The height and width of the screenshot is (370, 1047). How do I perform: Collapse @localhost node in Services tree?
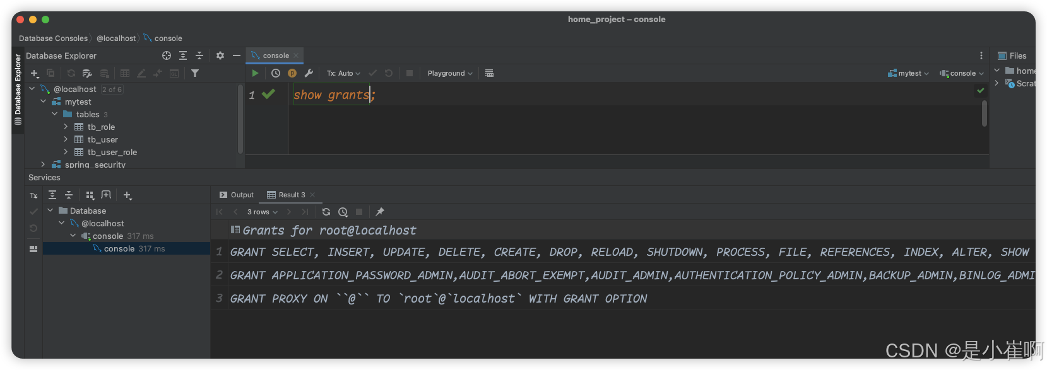pyautogui.click(x=61, y=223)
